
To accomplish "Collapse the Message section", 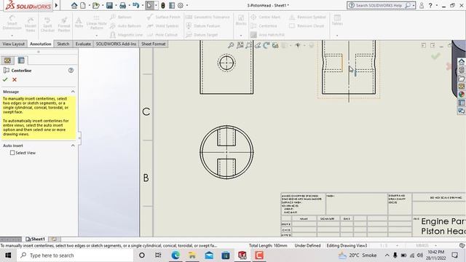I will 73,92.
